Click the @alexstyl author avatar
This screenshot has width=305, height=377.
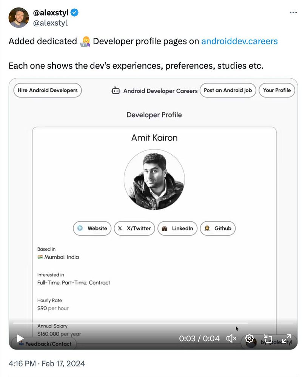point(19,17)
